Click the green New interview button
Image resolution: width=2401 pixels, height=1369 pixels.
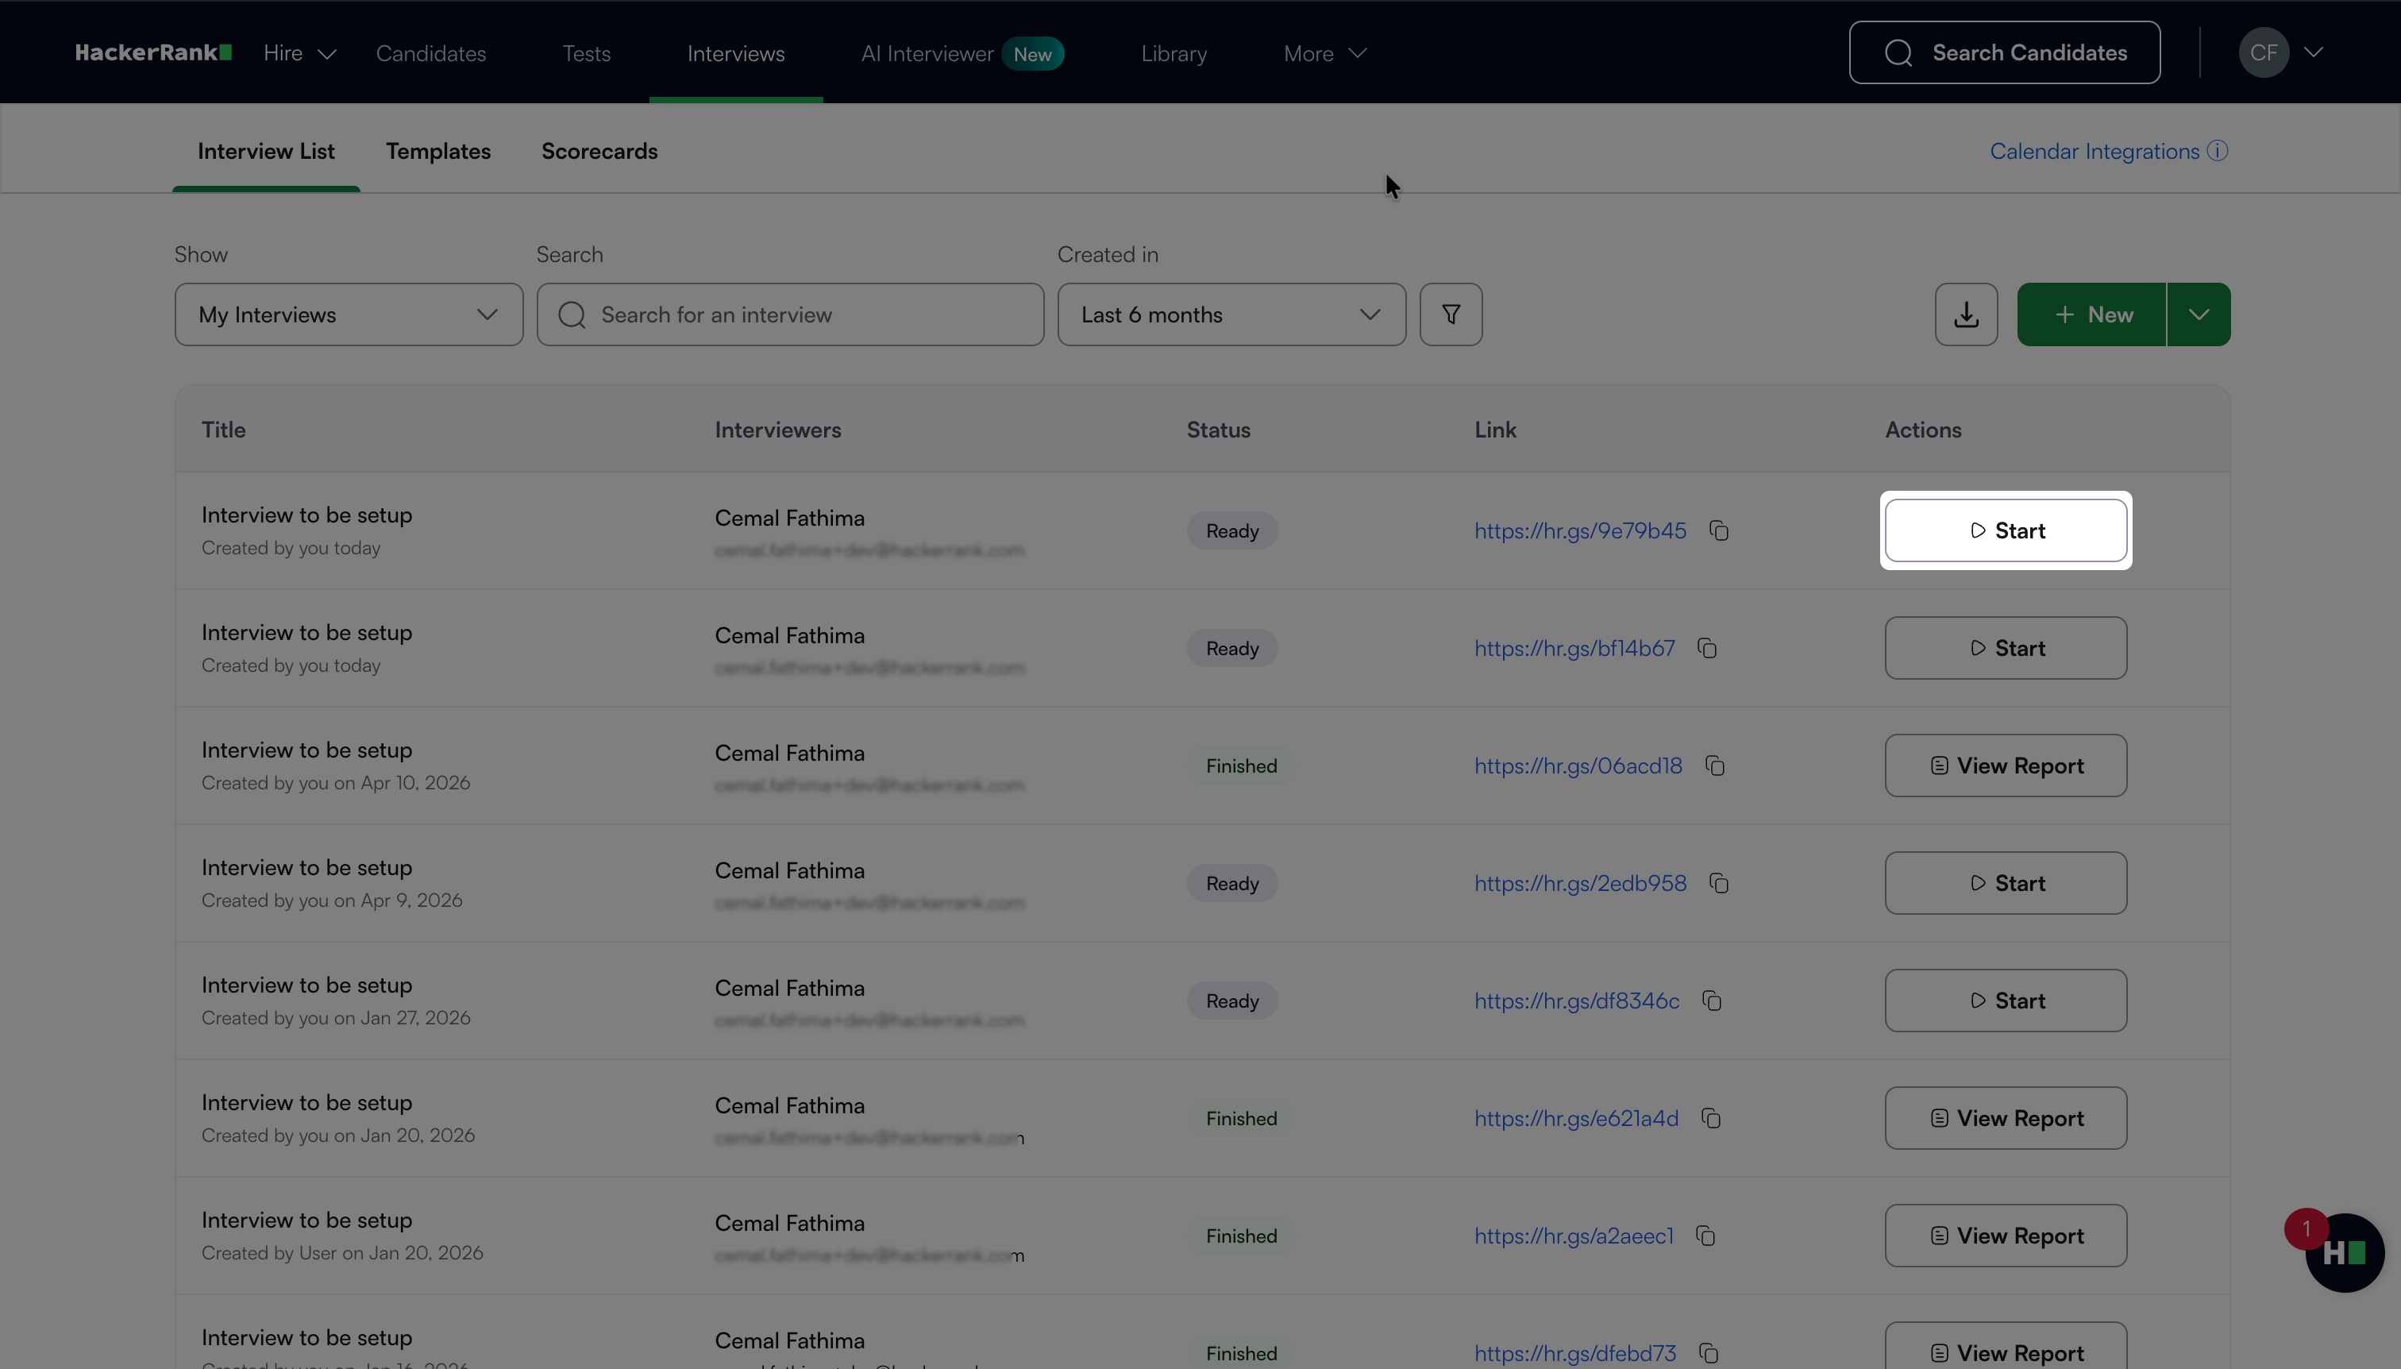coord(2091,314)
